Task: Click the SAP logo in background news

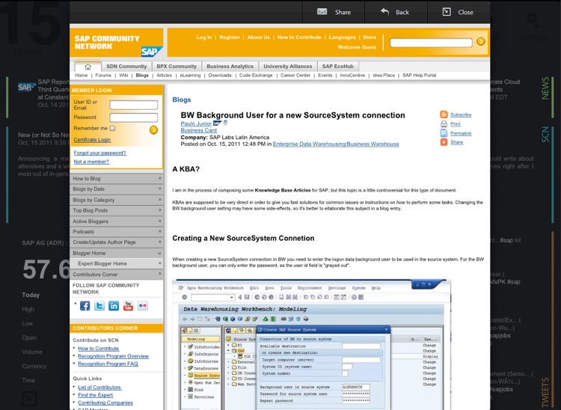Action: pyautogui.click(x=26, y=87)
